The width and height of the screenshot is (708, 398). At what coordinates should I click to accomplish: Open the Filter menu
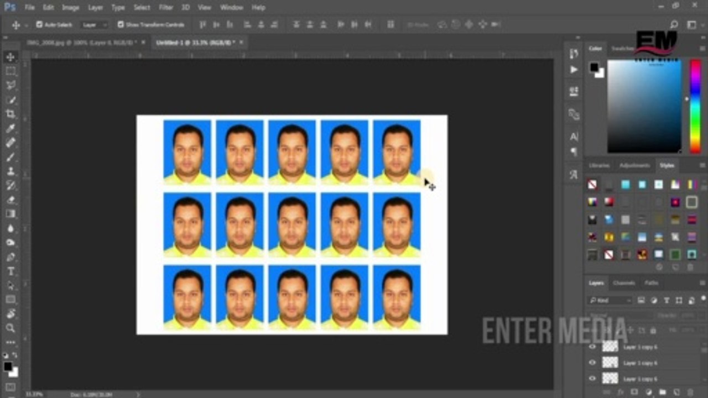click(166, 8)
